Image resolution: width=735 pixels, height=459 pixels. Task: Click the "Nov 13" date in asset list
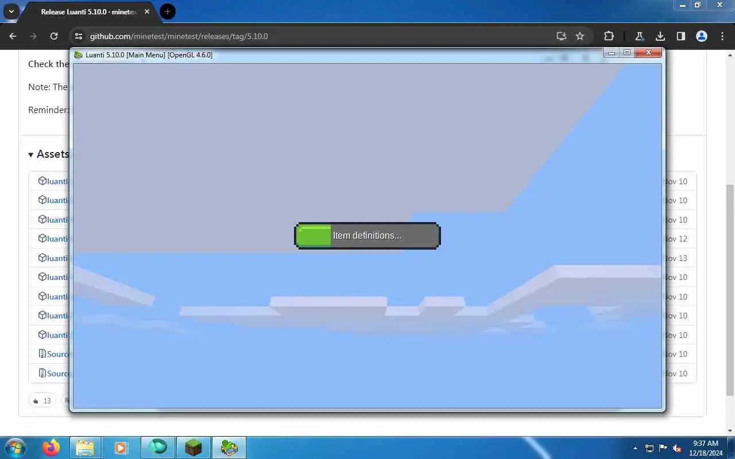click(x=676, y=258)
